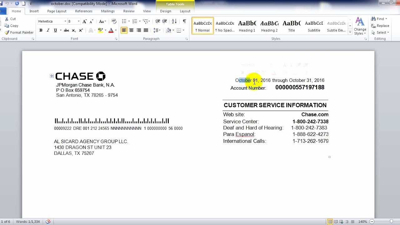Open the Borders dropdown arrow
This screenshot has height=225, width=400.
(x=183, y=30)
